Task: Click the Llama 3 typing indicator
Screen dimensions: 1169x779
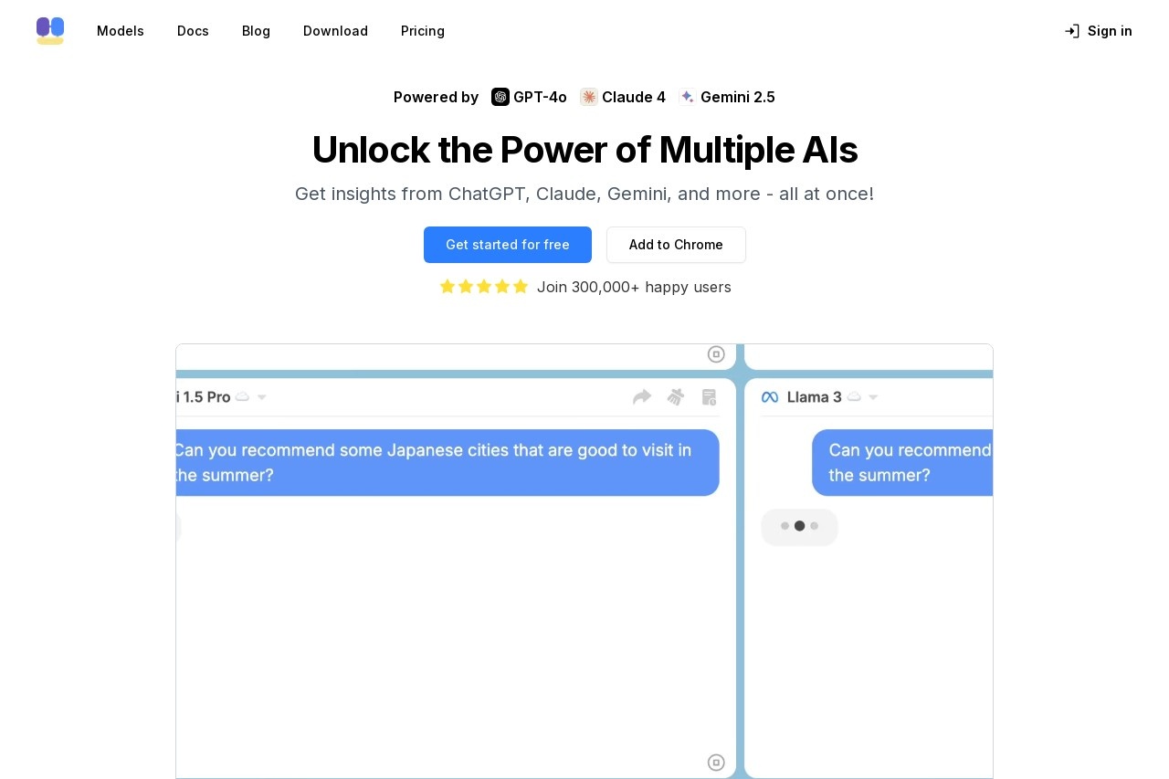Action: [x=799, y=526]
